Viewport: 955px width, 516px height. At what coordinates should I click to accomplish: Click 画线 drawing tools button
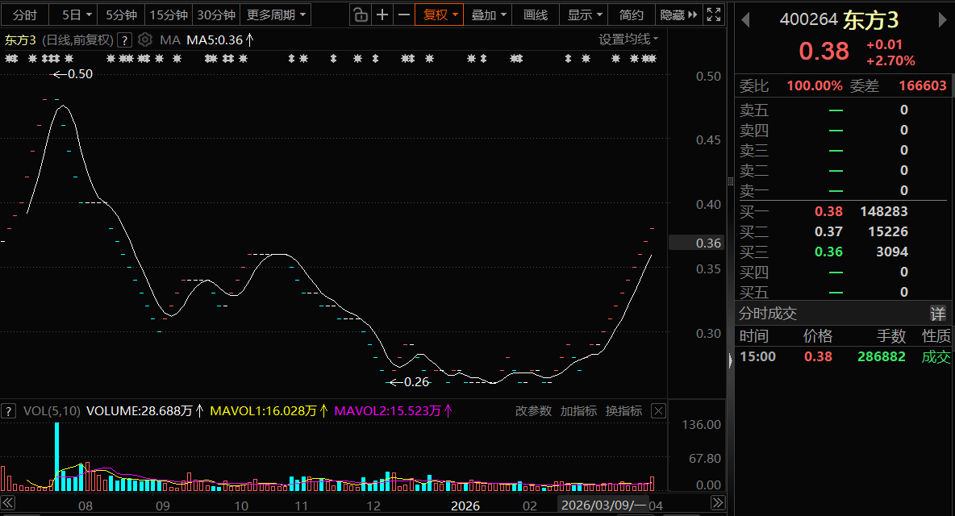(536, 15)
